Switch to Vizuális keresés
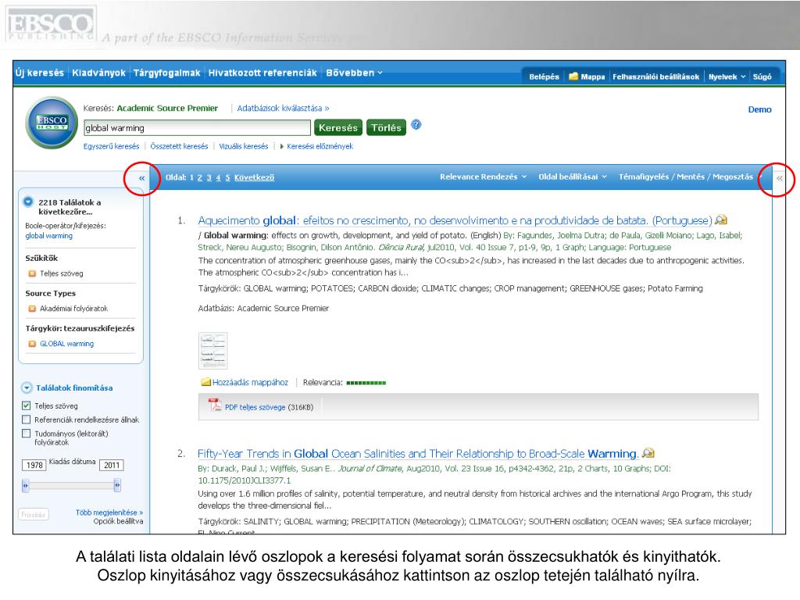Screen dimensions: 800x600 [244, 146]
